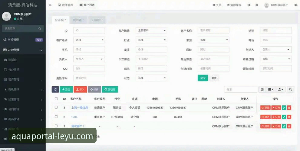Open the 将要过期 select dropdown
Screen dimensions: 300x151
tap(276, 59)
